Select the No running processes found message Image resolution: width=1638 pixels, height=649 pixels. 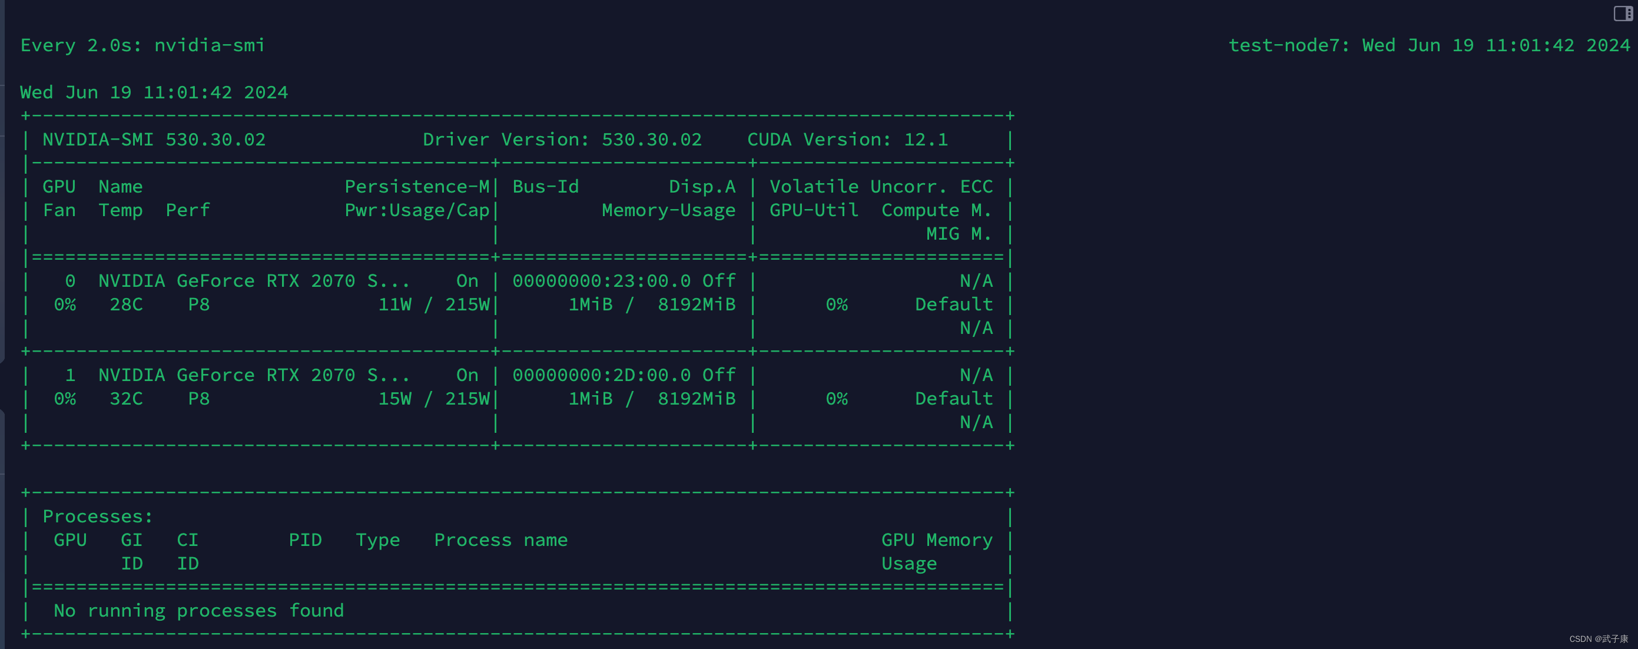click(x=198, y=610)
